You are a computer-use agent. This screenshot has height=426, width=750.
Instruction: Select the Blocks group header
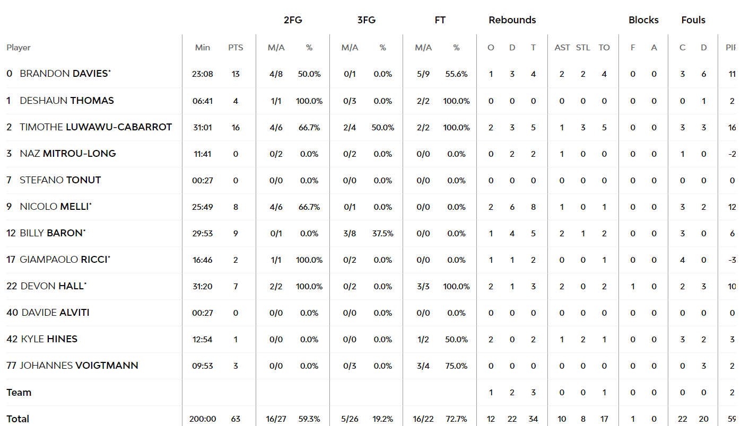pyautogui.click(x=643, y=20)
